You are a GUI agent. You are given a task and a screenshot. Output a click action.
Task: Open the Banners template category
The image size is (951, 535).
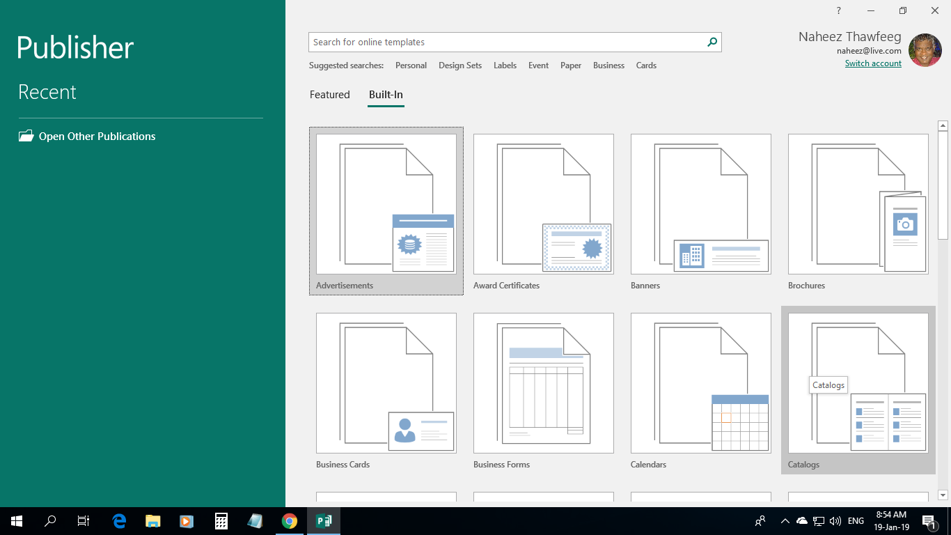click(x=701, y=211)
